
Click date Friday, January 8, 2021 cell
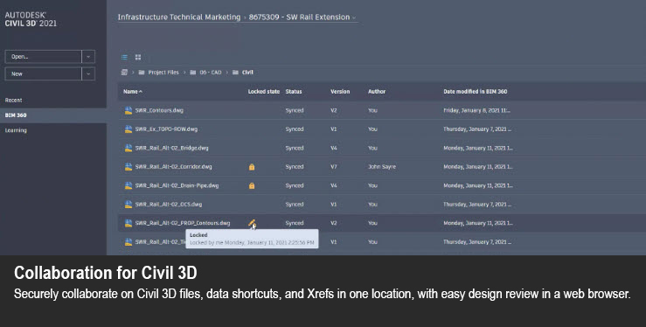[x=476, y=110]
